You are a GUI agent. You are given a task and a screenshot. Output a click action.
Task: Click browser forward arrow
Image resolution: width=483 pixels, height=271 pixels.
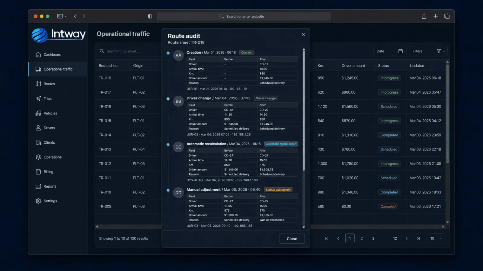(84, 16)
